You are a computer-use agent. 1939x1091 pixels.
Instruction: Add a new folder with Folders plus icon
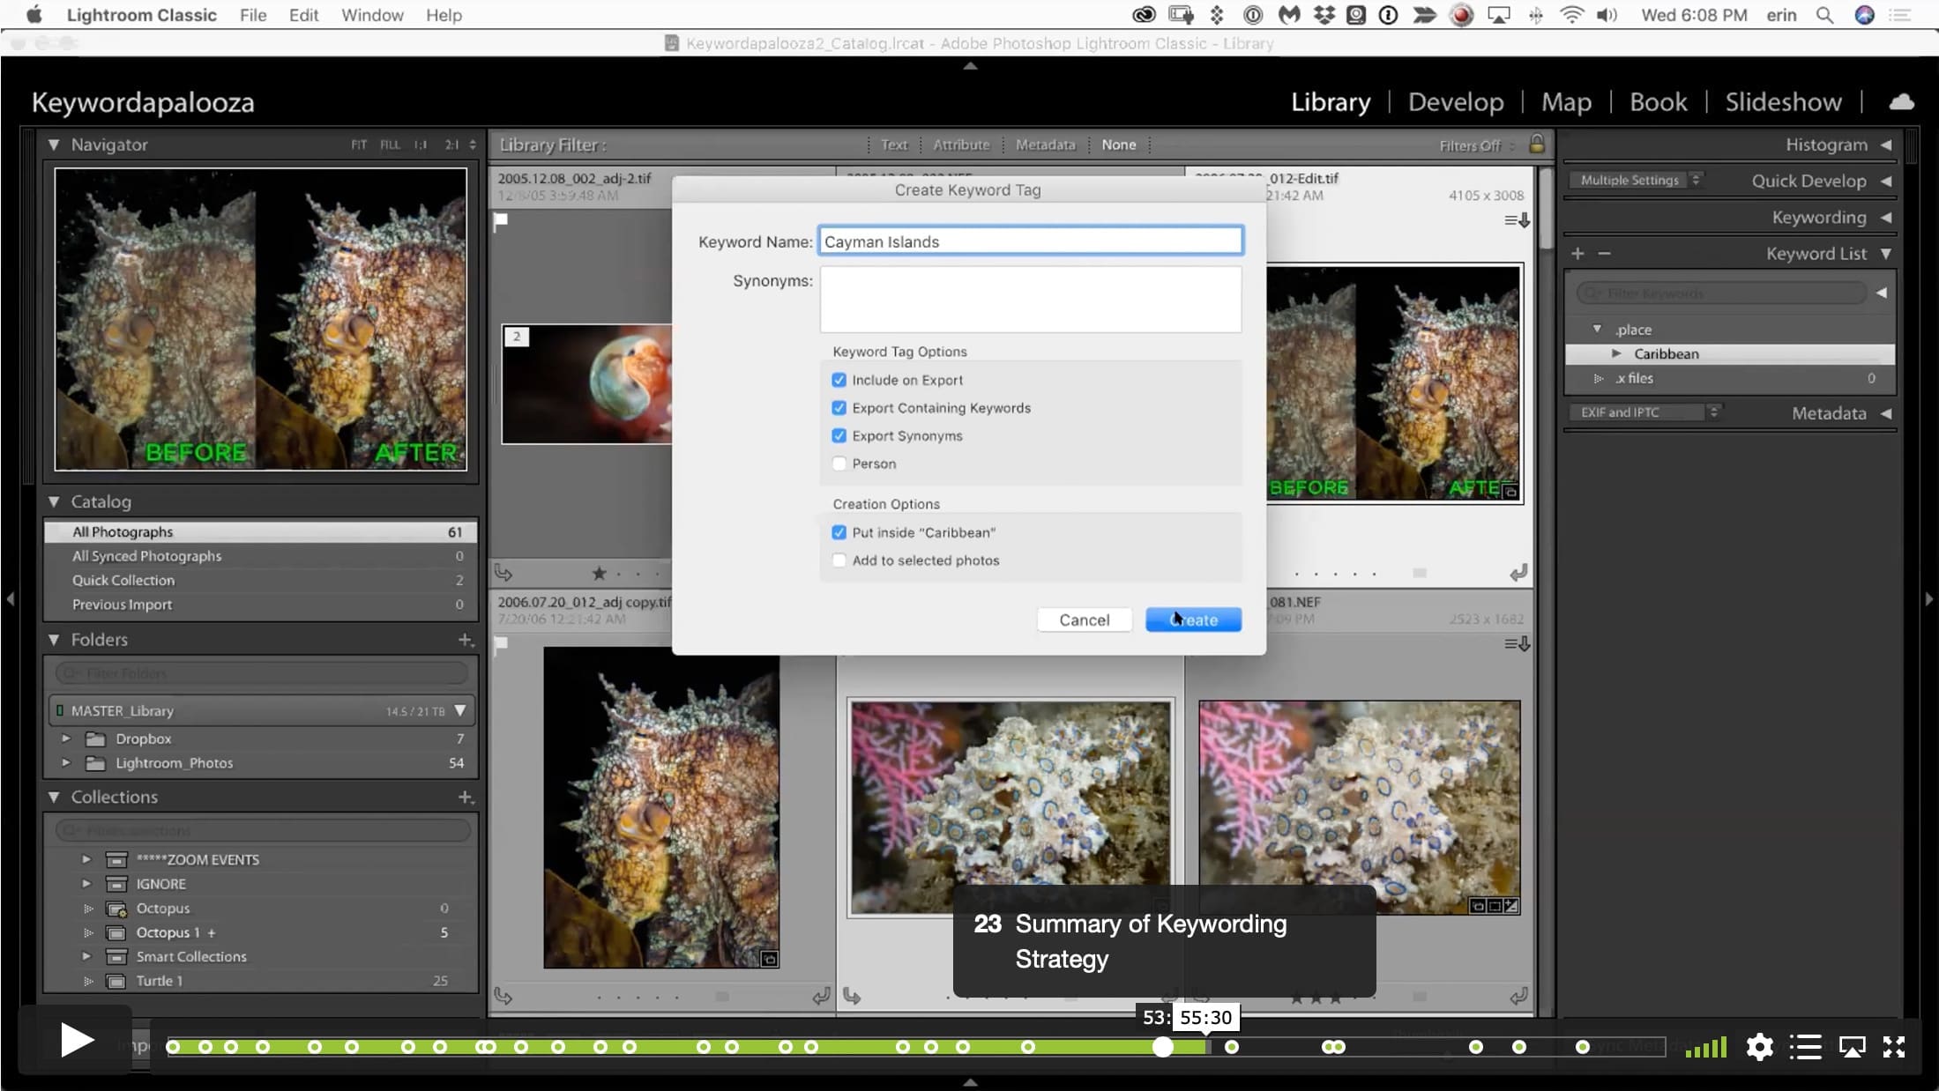(466, 640)
